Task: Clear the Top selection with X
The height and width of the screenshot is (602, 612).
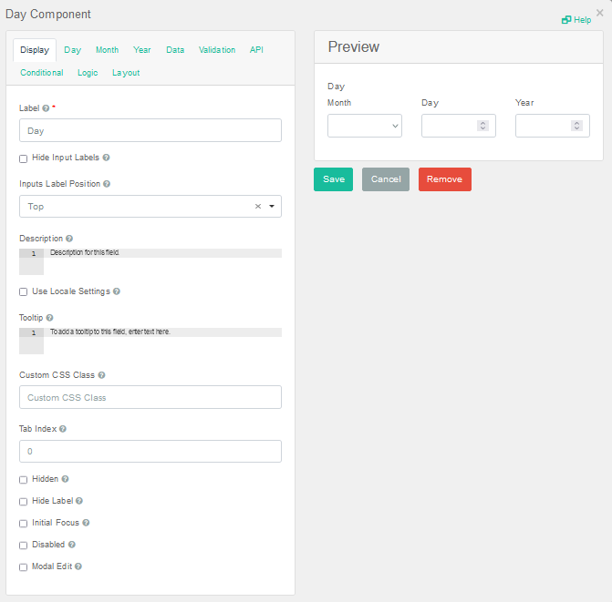Action: tap(257, 207)
